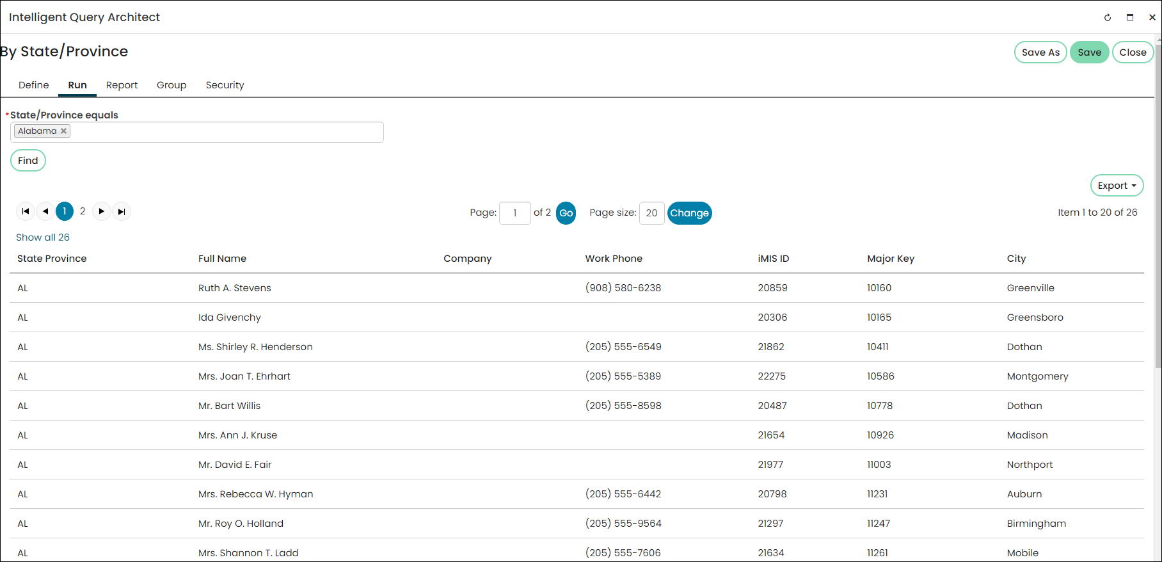Go to previous page of results
The height and width of the screenshot is (562, 1162).
pyautogui.click(x=45, y=211)
